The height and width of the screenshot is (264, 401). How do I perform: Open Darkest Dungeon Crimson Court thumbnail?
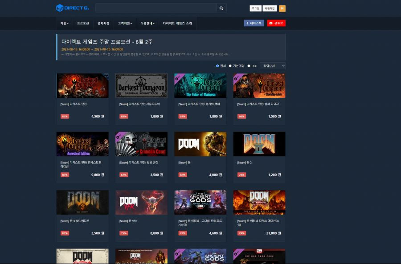[141, 144]
